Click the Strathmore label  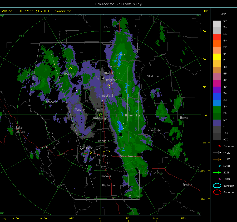(x=128, y=156)
